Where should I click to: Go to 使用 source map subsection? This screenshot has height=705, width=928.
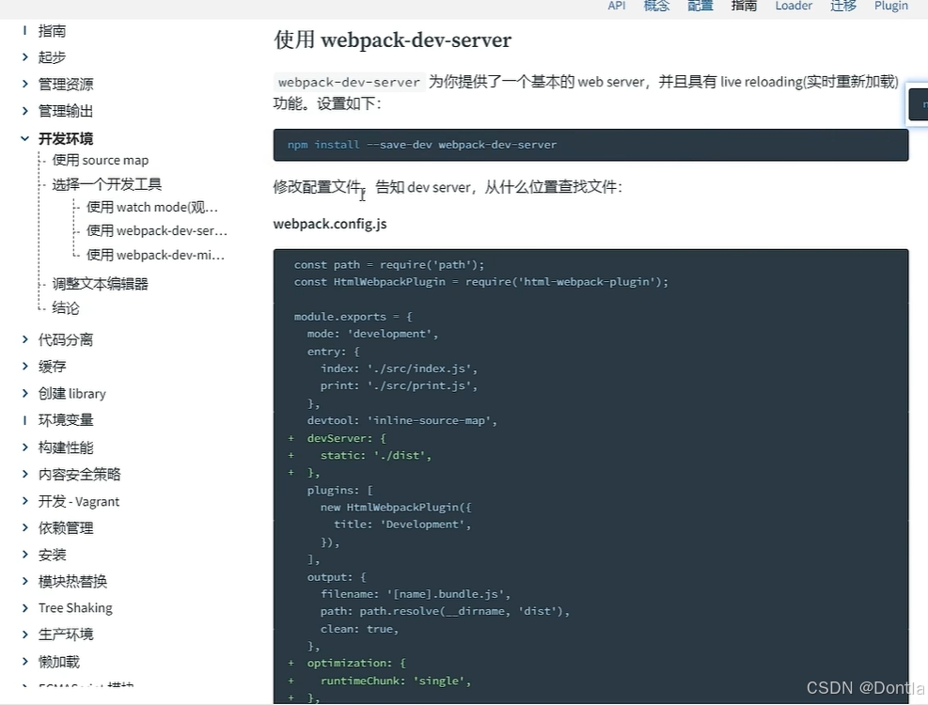101,160
